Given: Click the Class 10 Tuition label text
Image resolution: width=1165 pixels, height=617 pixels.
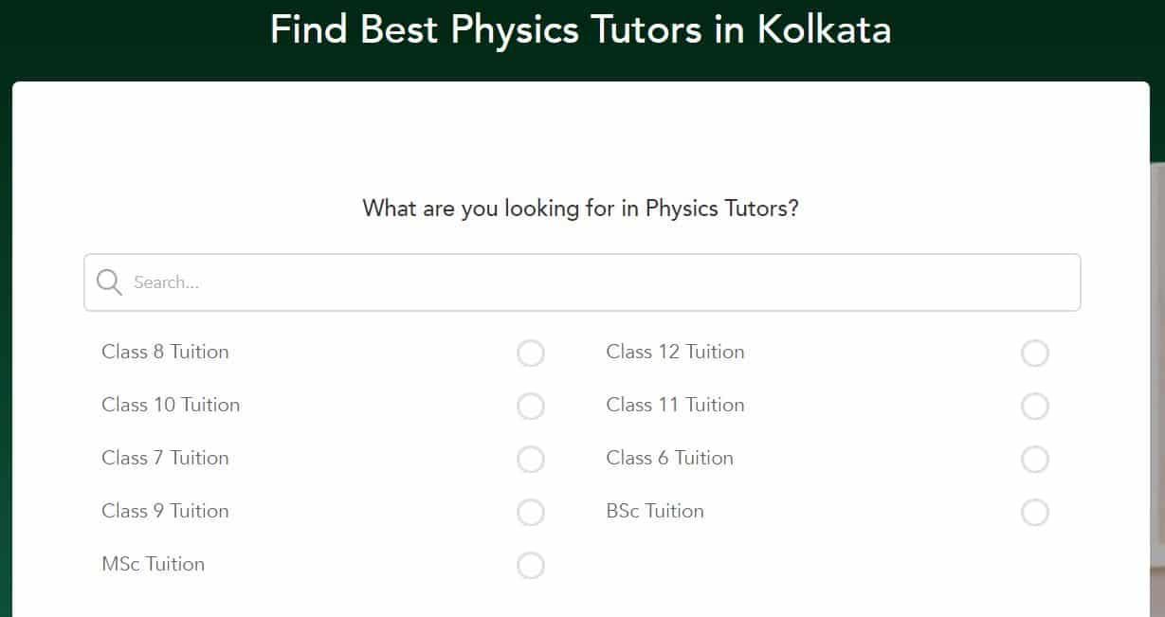Looking at the screenshot, I should click(x=171, y=405).
